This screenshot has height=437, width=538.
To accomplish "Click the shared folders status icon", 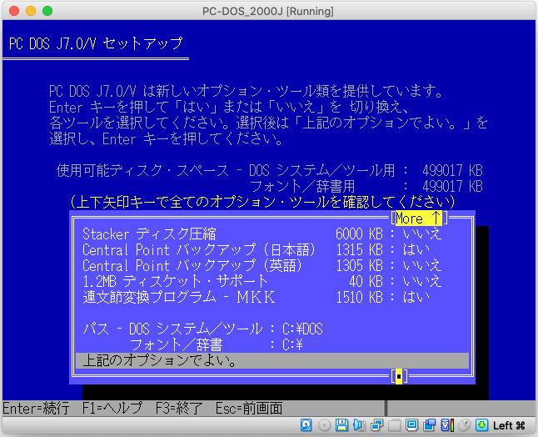I will pyautogui.click(x=394, y=425).
